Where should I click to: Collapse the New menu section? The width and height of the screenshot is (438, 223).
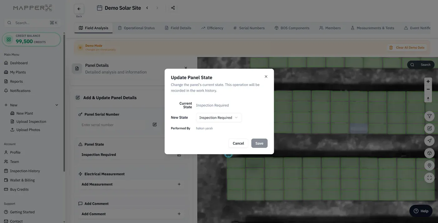click(57, 105)
